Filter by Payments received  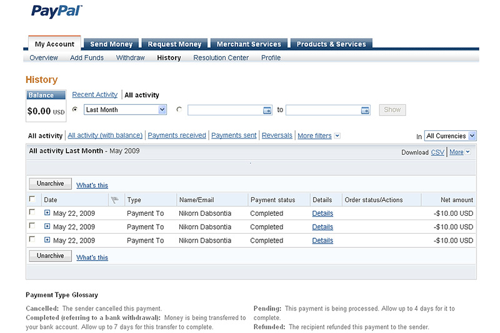pyautogui.click(x=177, y=135)
